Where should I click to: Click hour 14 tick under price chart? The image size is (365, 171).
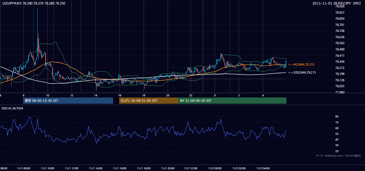click(x=96, y=95)
